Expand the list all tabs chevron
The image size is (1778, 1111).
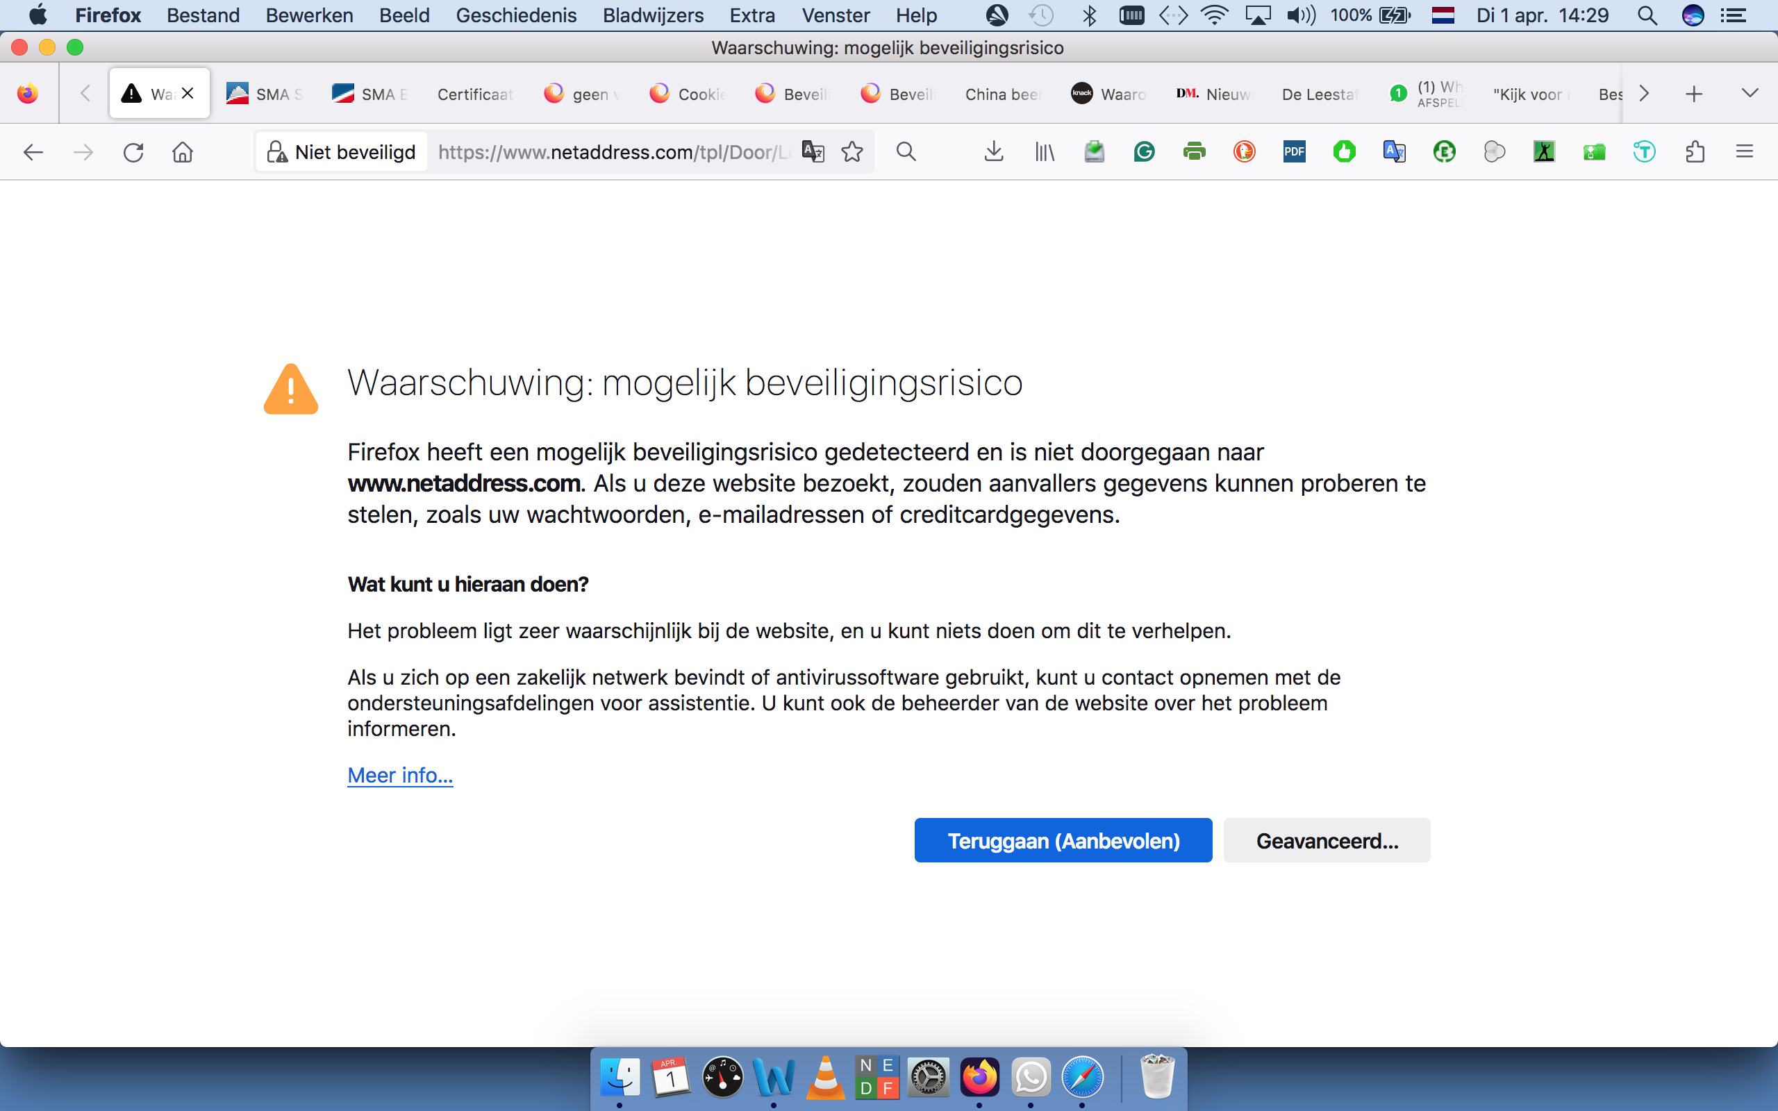pyautogui.click(x=1750, y=93)
